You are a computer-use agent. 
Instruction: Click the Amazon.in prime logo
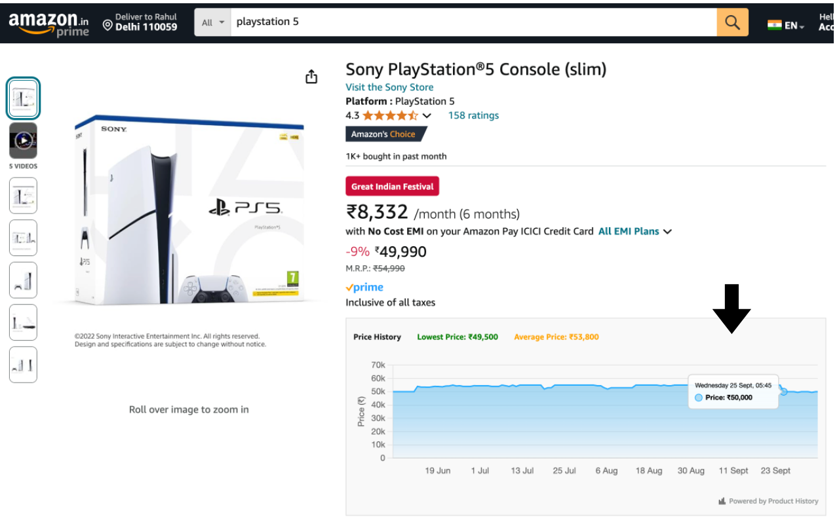[x=49, y=24]
